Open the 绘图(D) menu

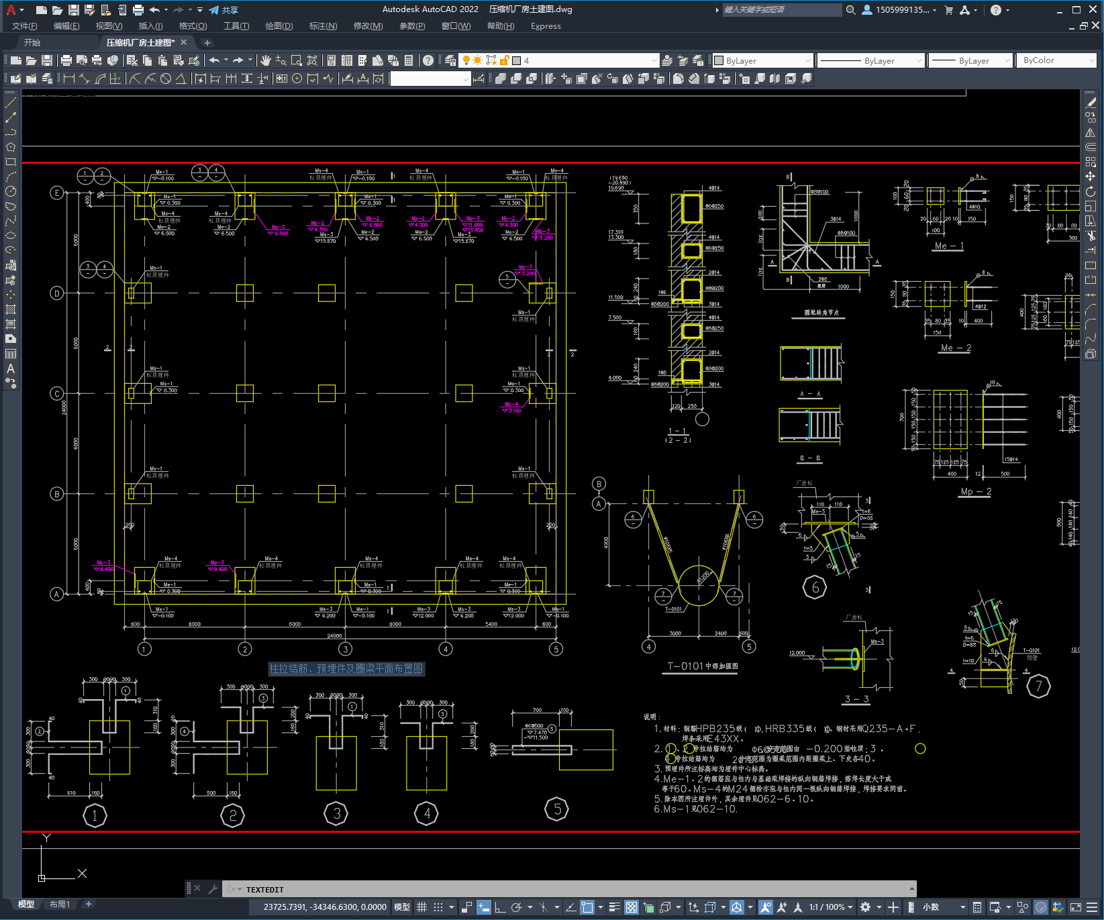279,26
